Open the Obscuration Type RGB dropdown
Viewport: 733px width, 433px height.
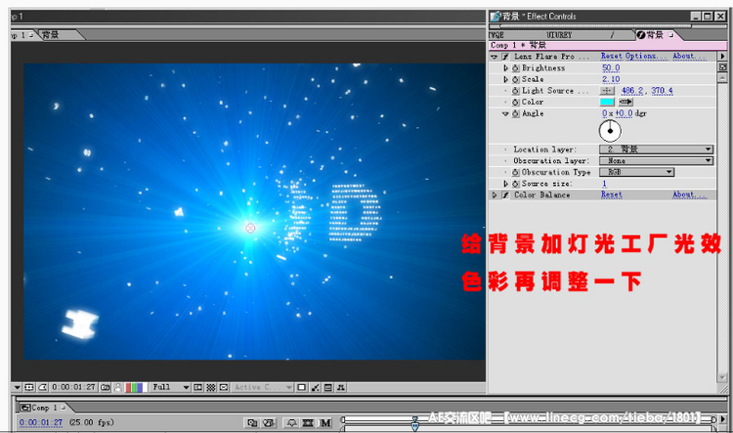tap(636, 172)
